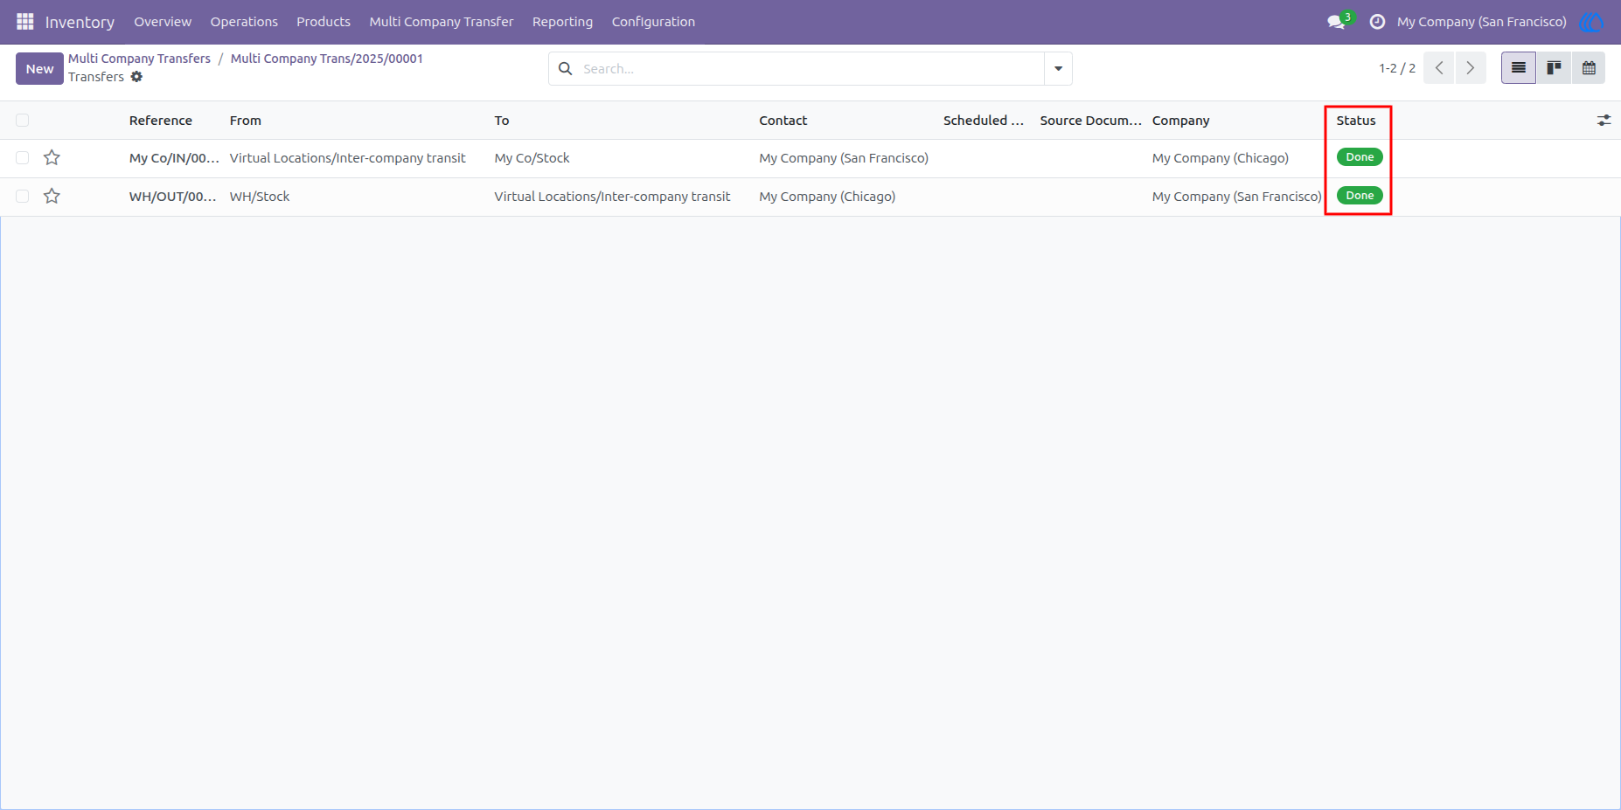Open the Configuration menu
Image resolution: width=1621 pixels, height=810 pixels.
click(x=653, y=22)
